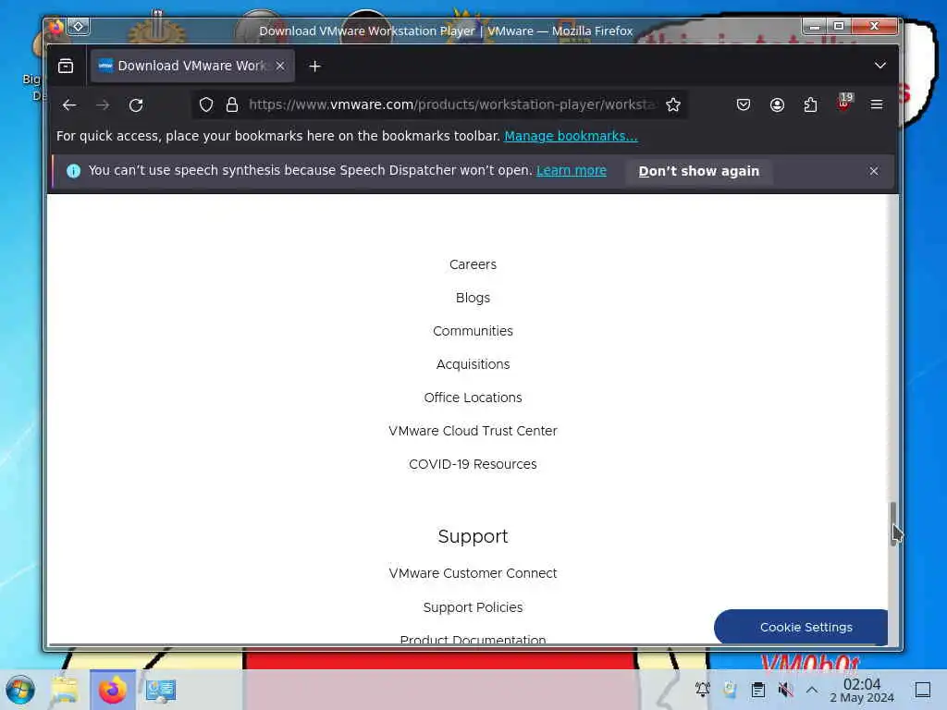Bookmark this page with the star
The width and height of the screenshot is (947, 710).
click(673, 105)
